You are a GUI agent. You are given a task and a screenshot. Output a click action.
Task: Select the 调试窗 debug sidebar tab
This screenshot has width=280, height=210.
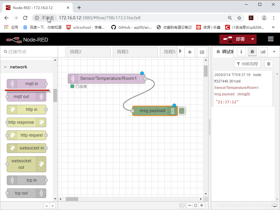coord(223,52)
